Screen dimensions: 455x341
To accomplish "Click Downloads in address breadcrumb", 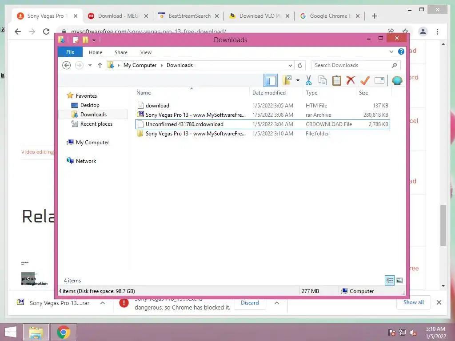I will coord(180,65).
